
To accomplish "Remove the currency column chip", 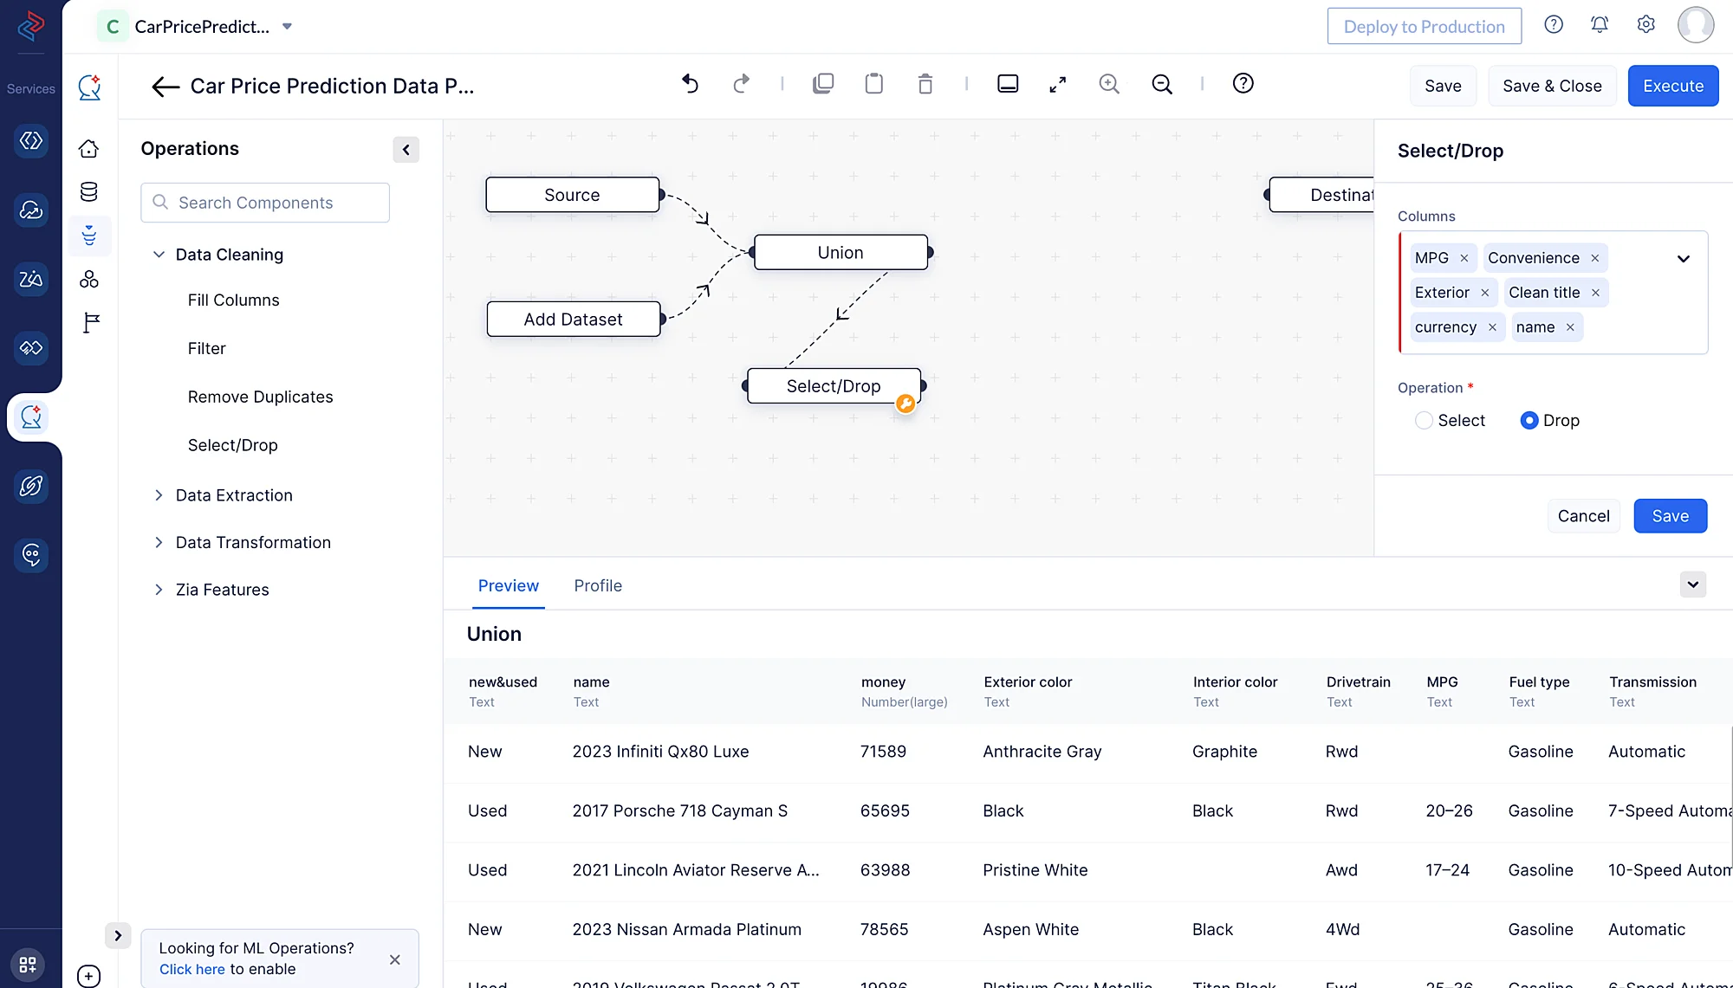I will point(1492,327).
